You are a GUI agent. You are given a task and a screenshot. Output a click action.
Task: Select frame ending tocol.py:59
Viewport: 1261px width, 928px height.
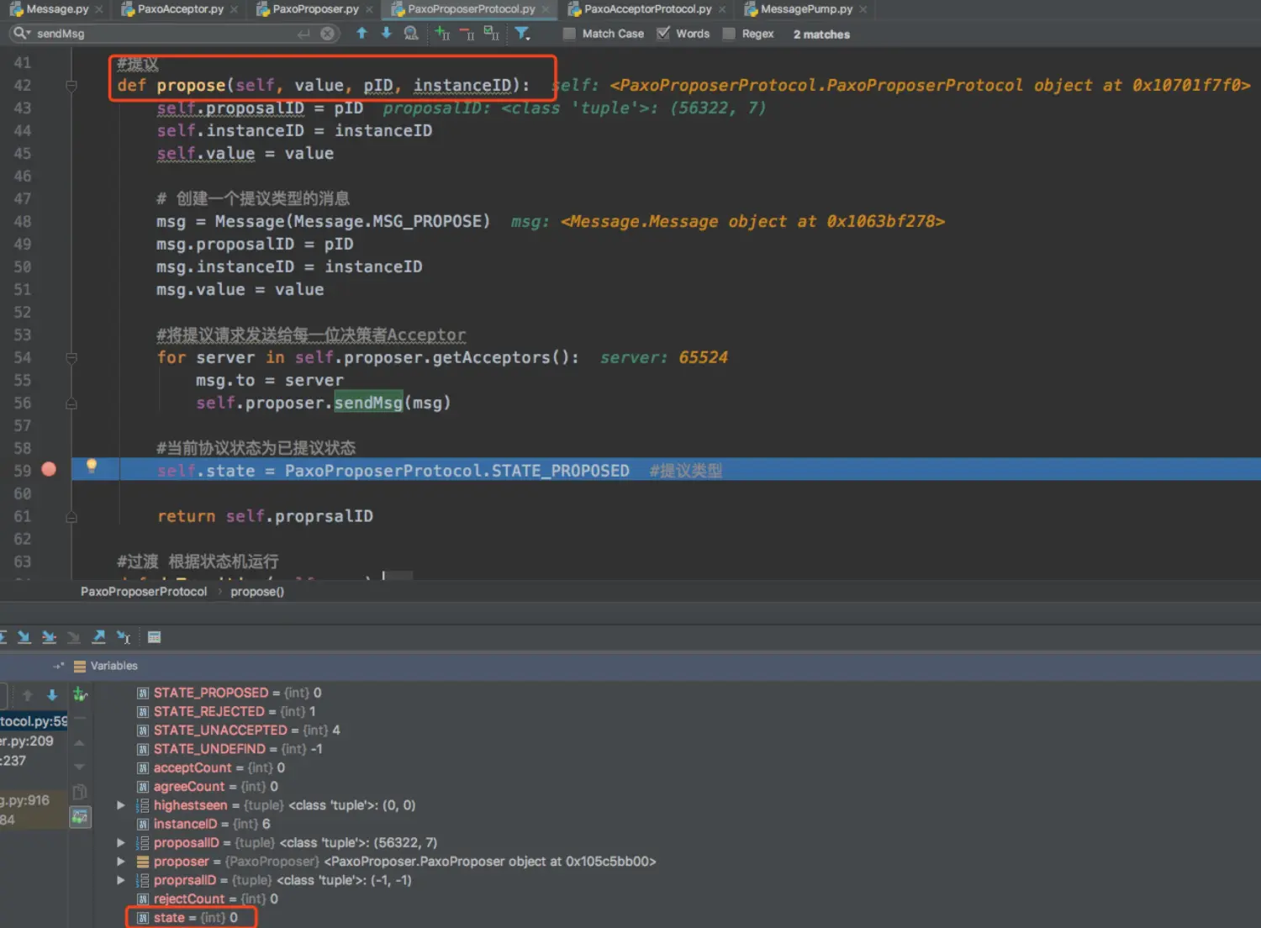(34, 721)
